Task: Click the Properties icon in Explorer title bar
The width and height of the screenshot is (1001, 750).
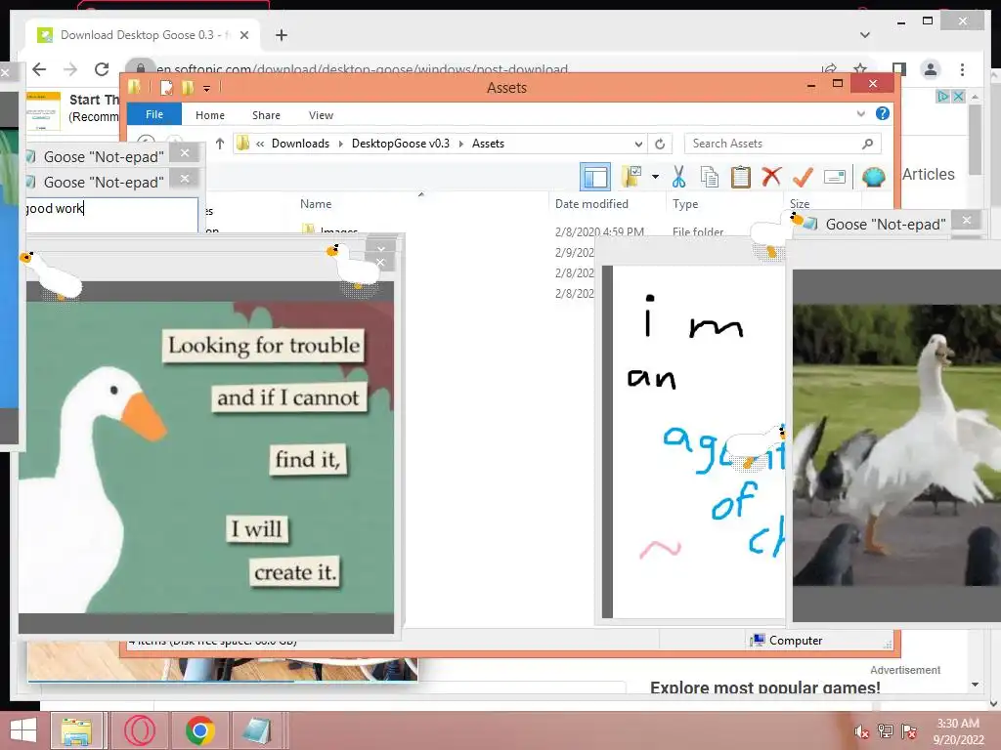Action: [x=166, y=87]
